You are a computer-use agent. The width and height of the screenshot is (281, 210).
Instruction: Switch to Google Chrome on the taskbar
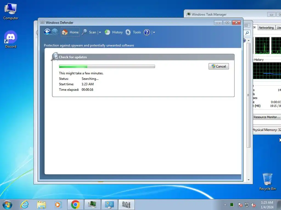click(x=75, y=205)
